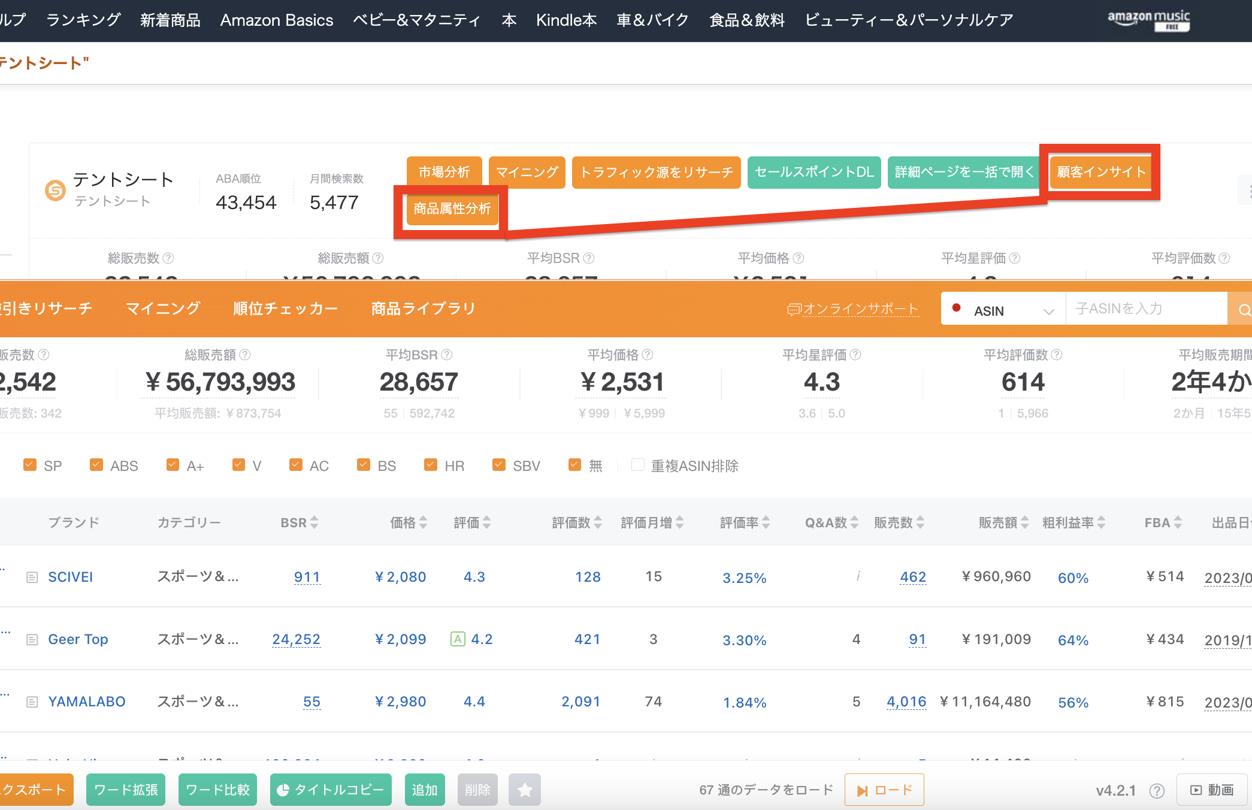Click the favorite star button in bottom toolbar

[525, 790]
